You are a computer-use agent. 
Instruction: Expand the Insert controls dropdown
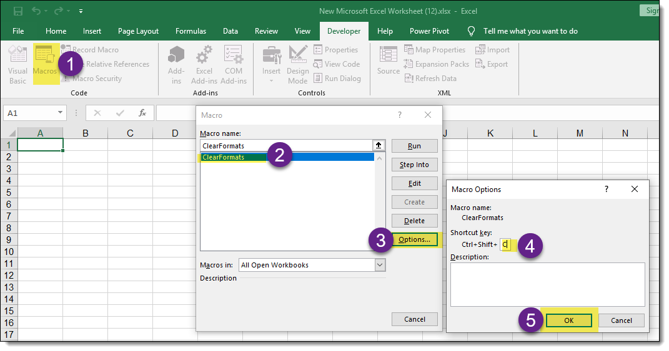pyautogui.click(x=271, y=80)
